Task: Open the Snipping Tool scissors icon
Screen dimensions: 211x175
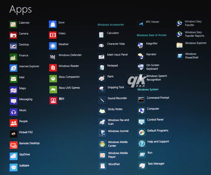Action: click(102, 89)
